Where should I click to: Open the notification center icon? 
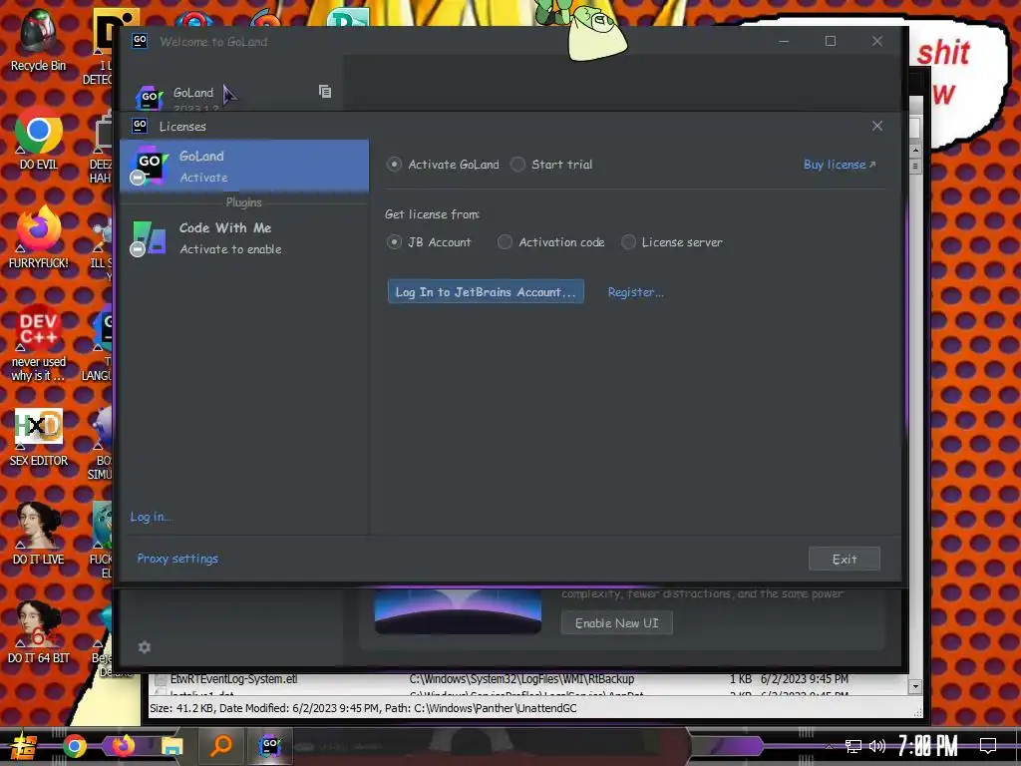click(988, 746)
